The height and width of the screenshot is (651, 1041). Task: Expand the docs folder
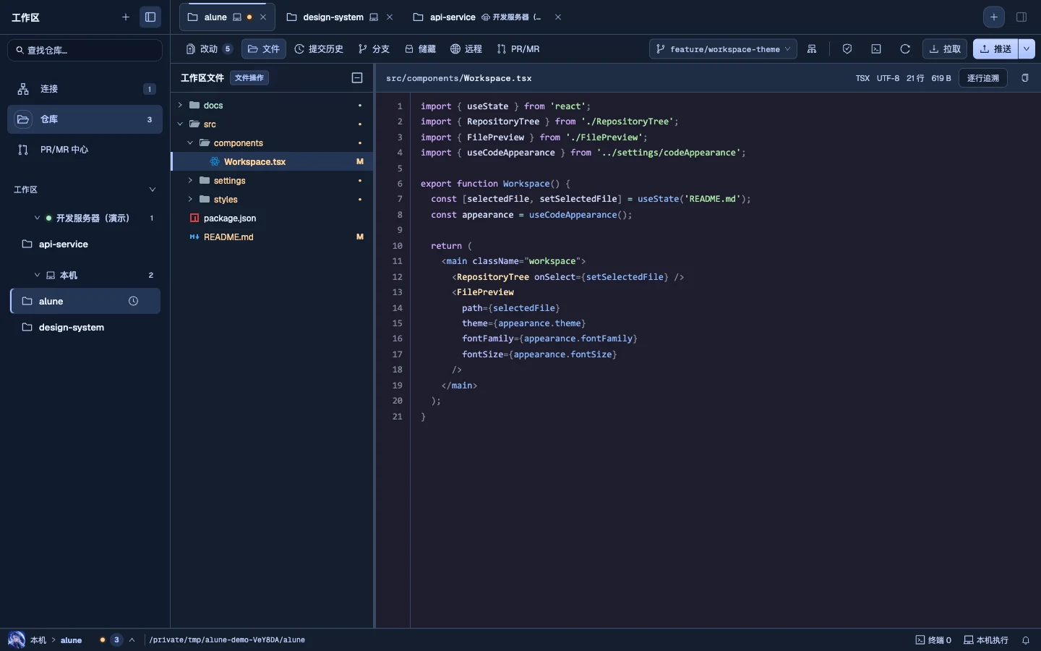pyautogui.click(x=181, y=106)
